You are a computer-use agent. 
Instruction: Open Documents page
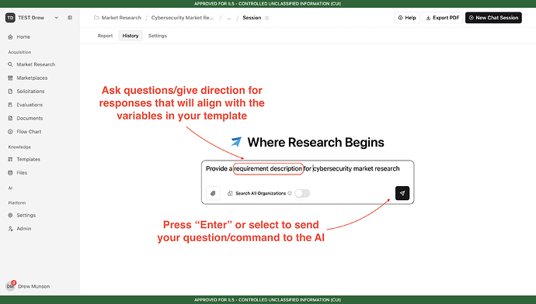pyautogui.click(x=30, y=118)
